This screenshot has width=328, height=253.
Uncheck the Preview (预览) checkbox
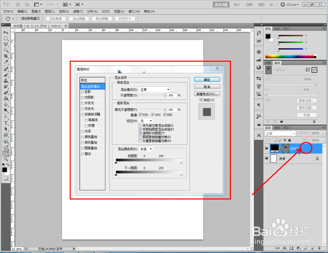tap(201, 100)
